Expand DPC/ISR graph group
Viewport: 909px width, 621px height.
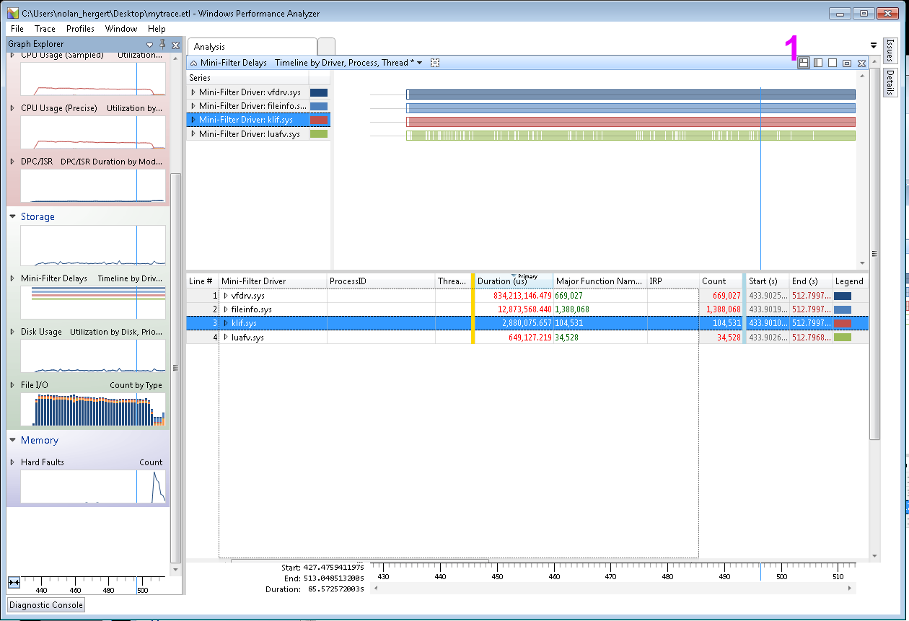12,162
